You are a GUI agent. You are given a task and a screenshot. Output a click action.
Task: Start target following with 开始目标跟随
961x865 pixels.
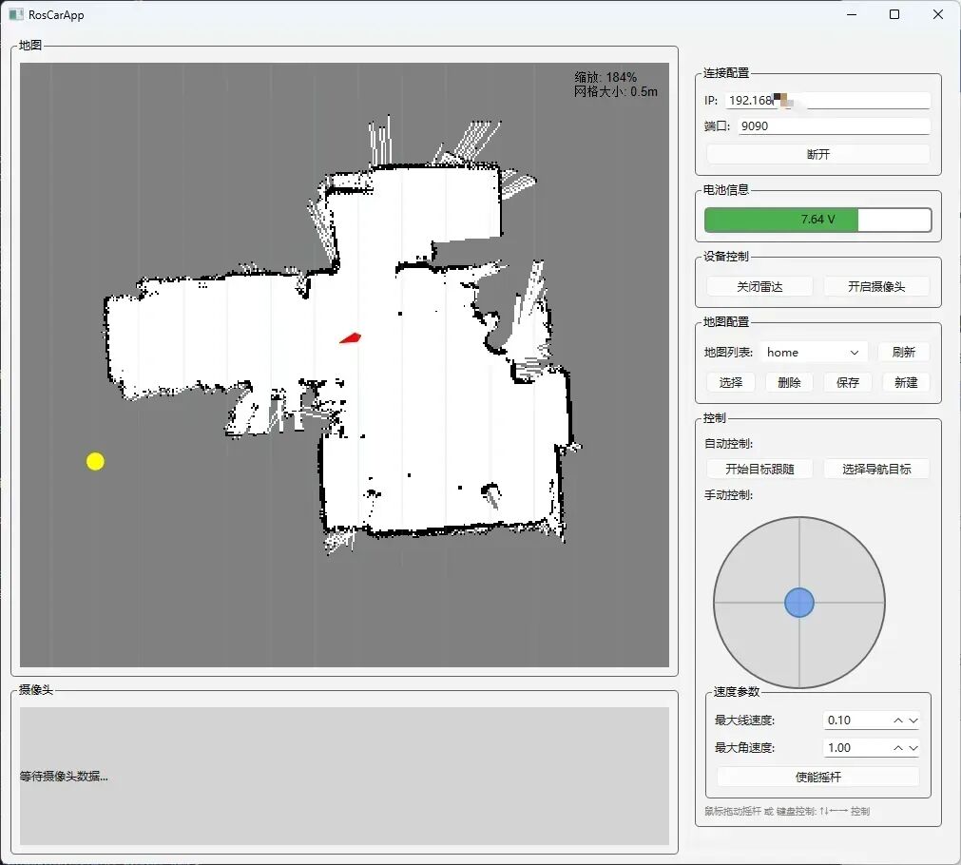(x=759, y=469)
